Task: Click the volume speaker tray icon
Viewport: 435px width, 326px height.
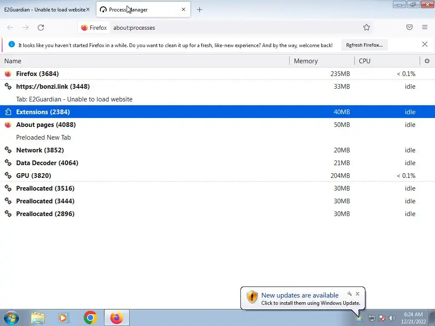Action: [x=392, y=318]
